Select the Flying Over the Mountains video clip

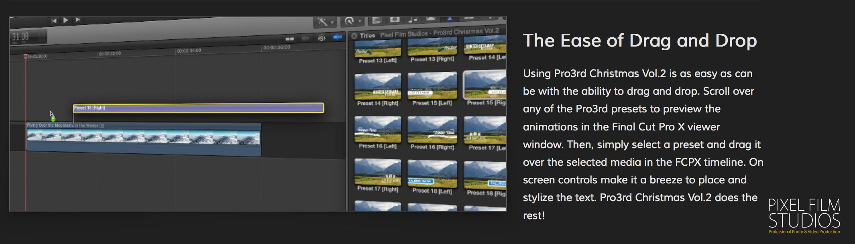pyautogui.click(x=144, y=139)
